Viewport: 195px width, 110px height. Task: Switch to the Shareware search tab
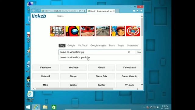(x=133, y=46)
